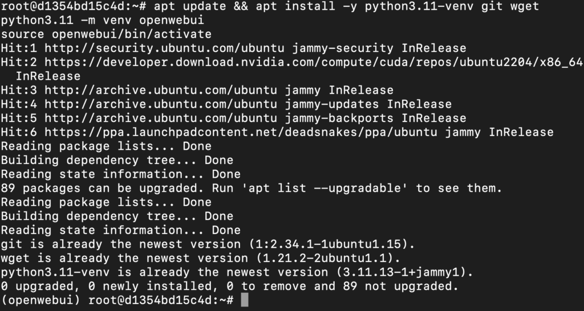The image size is (584, 311).
Task: Click the 'source openwebui/bin/activate' line
Action: (106, 34)
